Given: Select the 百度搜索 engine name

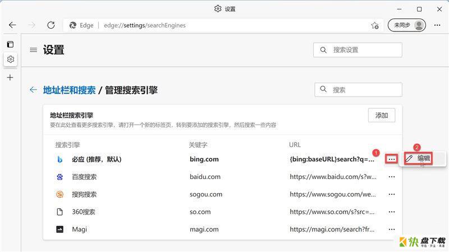Looking at the screenshot, I should tap(84, 177).
